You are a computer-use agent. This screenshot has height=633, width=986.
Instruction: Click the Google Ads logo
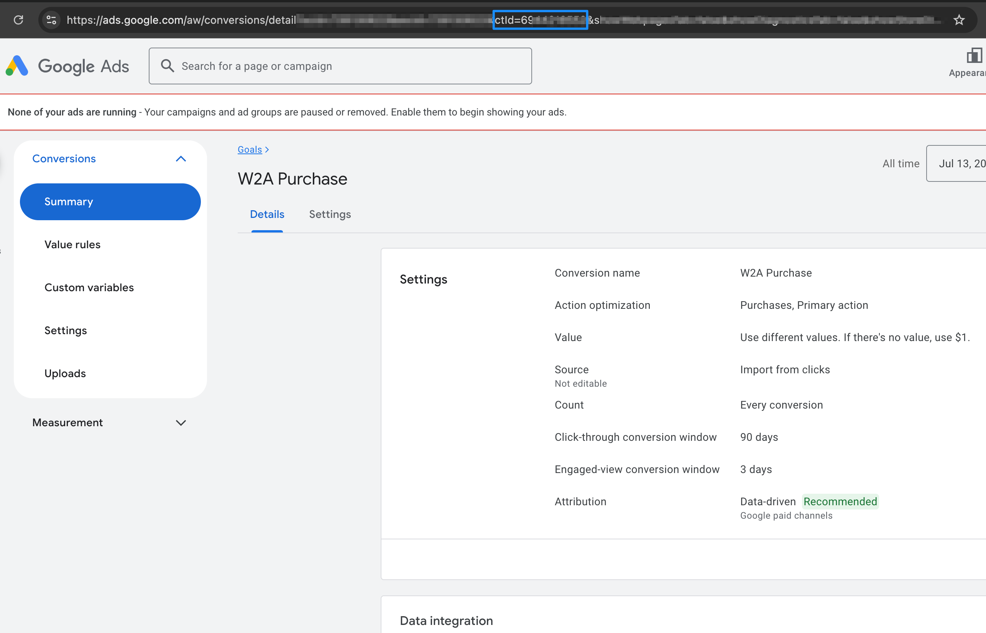[x=67, y=66]
